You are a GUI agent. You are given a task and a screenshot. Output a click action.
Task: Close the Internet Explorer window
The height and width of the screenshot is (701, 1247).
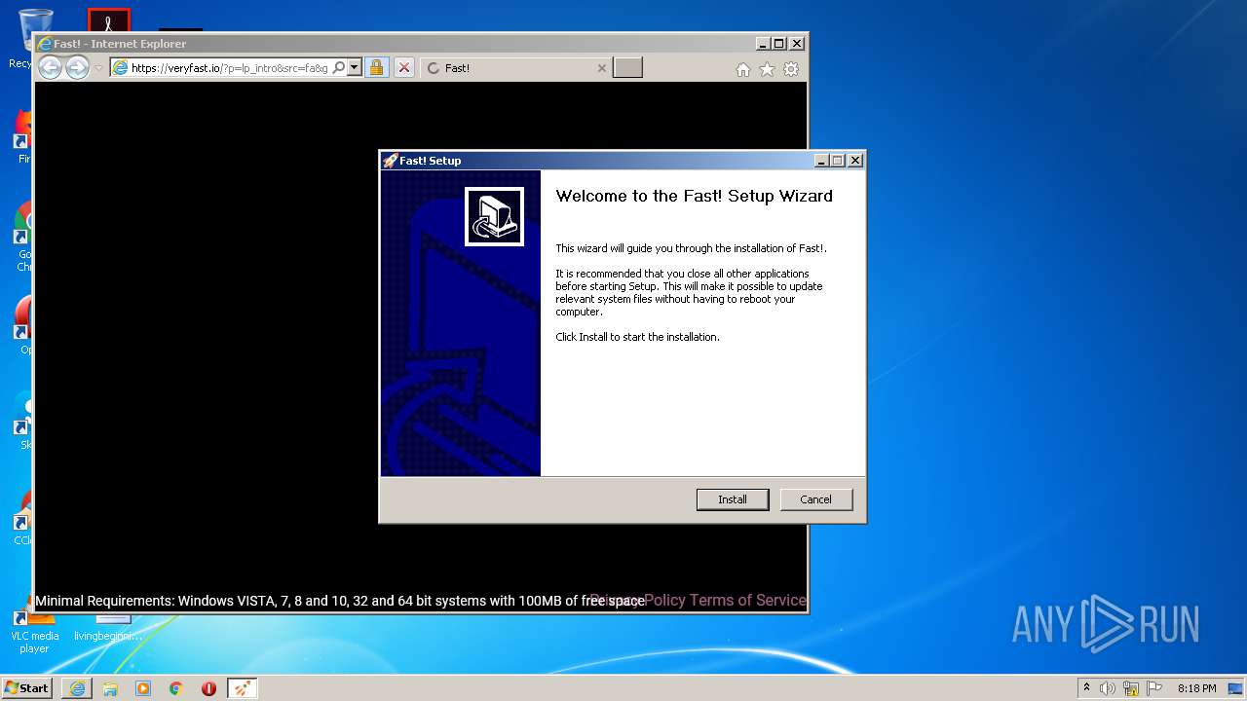click(x=797, y=44)
